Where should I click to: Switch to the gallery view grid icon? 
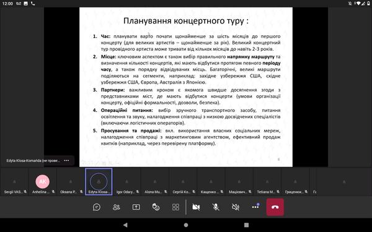click(175, 207)
